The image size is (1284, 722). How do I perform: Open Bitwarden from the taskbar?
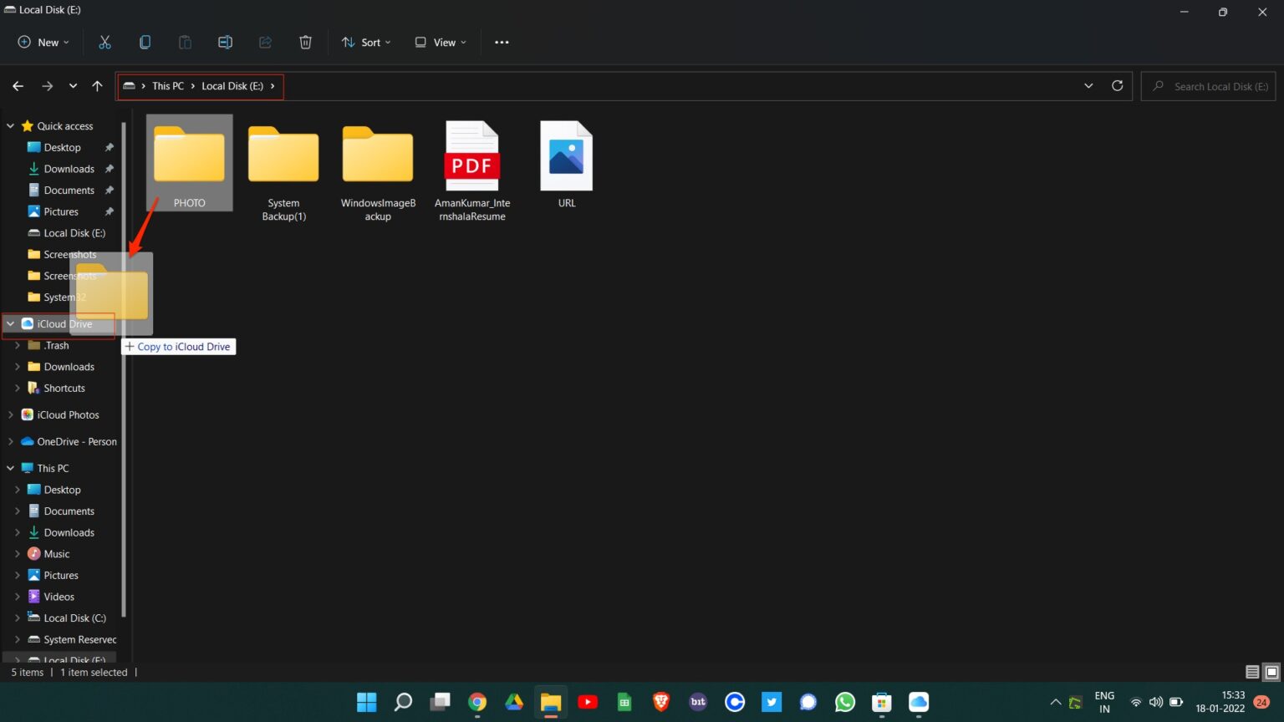[x=697, y=702]
